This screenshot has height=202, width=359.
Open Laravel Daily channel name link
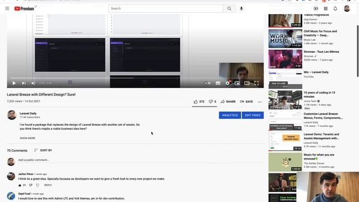[28, 113]
